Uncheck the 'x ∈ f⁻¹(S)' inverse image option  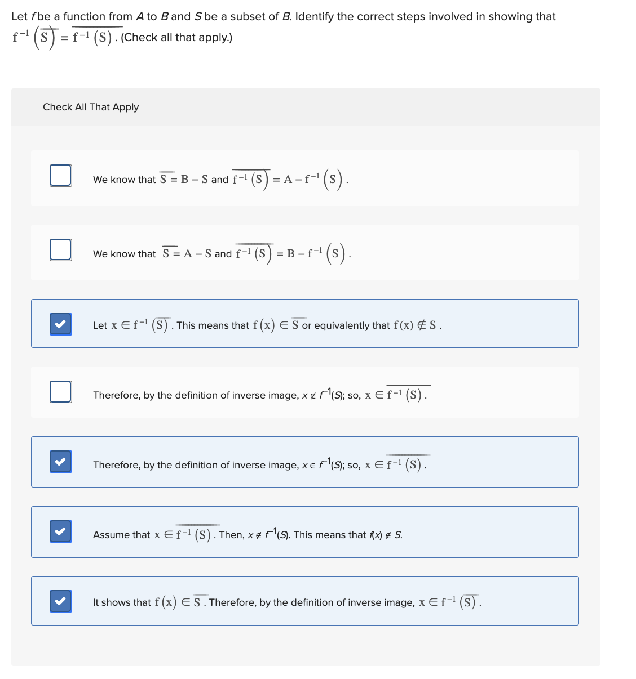(60, 462)
